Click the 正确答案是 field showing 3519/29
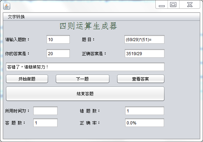Viewport: 203px width, 142px height. (144, 53)
